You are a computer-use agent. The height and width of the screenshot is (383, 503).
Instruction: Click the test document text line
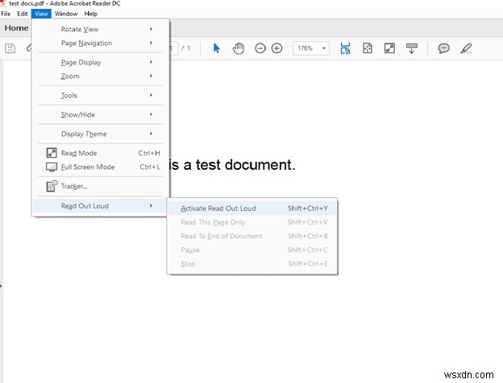(232, 165)
